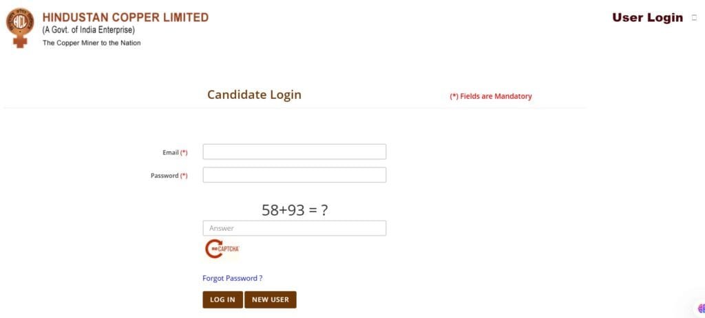Viewport: 705px width, 318px height.
Task: Click the Hindustan Copper HCL logo
Action: (20, 27)
